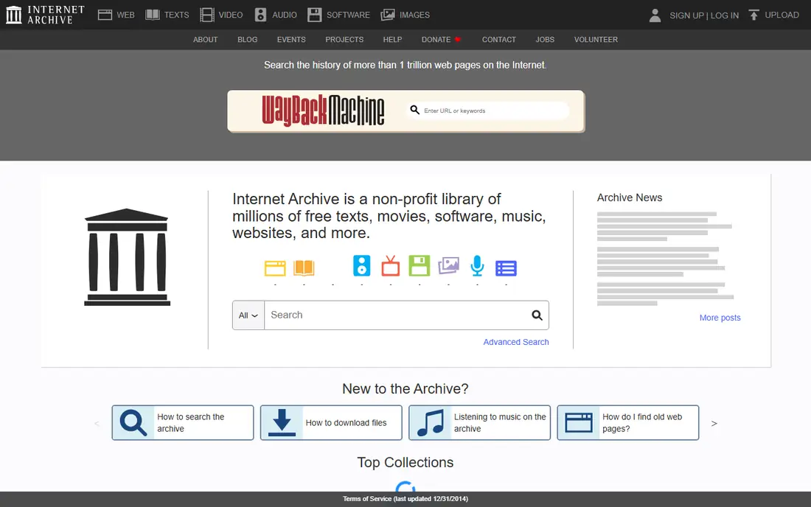Open the Internet Archive home logo
Viewport: 811px width, 507px height.
coord(45,15)
